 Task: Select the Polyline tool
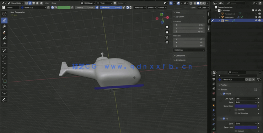(x=4, y=63)
